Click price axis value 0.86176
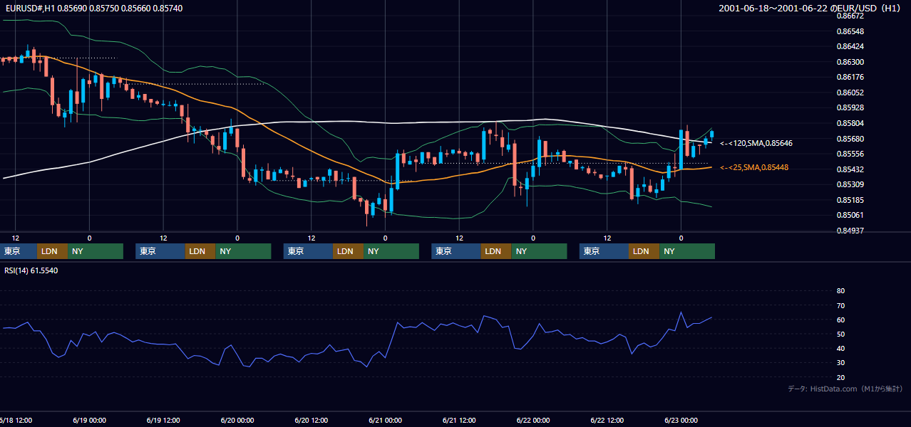 (x=850, y=78)
